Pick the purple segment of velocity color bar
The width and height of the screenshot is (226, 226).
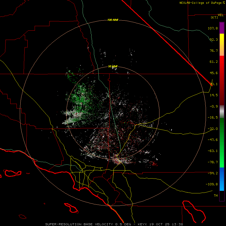(222, 28)
